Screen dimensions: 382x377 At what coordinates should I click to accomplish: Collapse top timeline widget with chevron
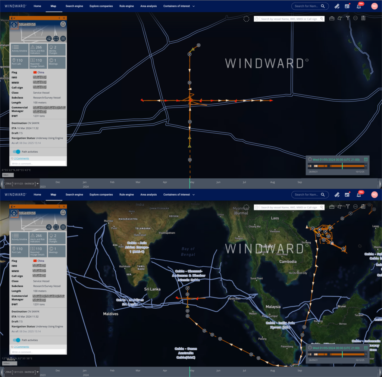(x=366, y=166)
